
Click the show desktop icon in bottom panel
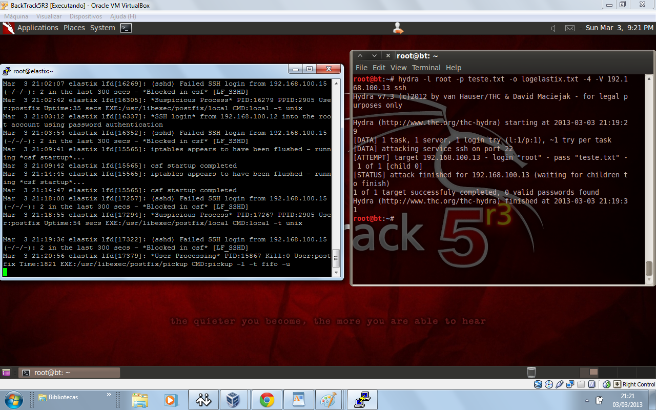click(7, 373)
